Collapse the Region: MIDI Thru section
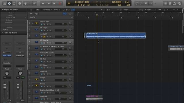 click(2, 10)
